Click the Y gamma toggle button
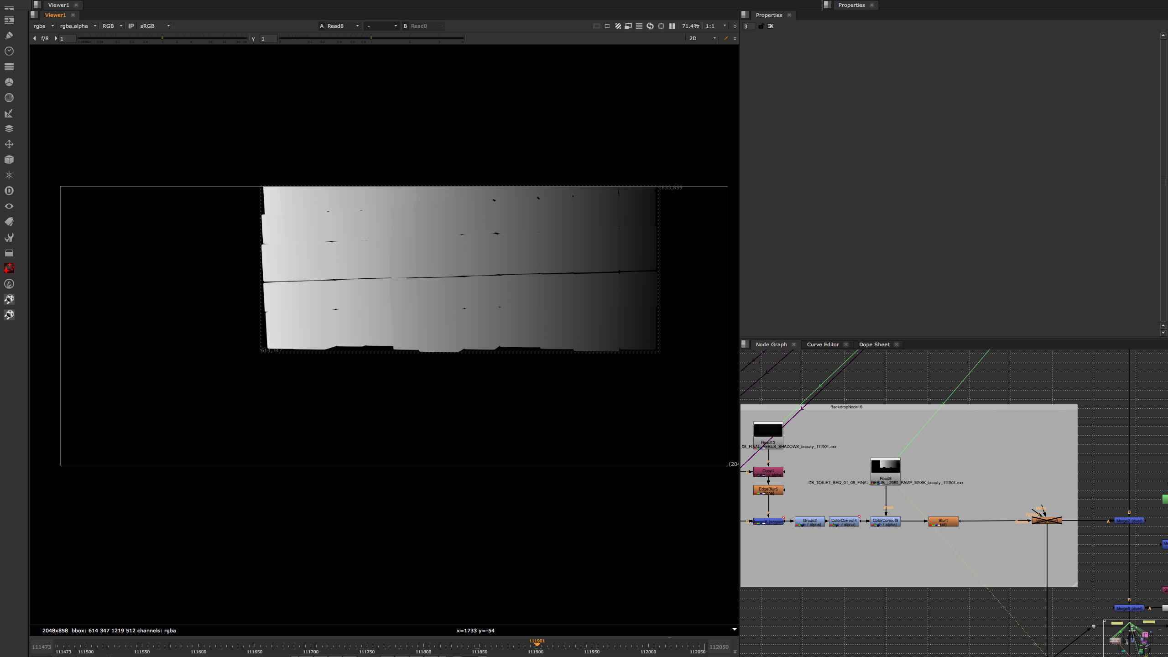This screenshot has width=1168, height=657. 253,39
